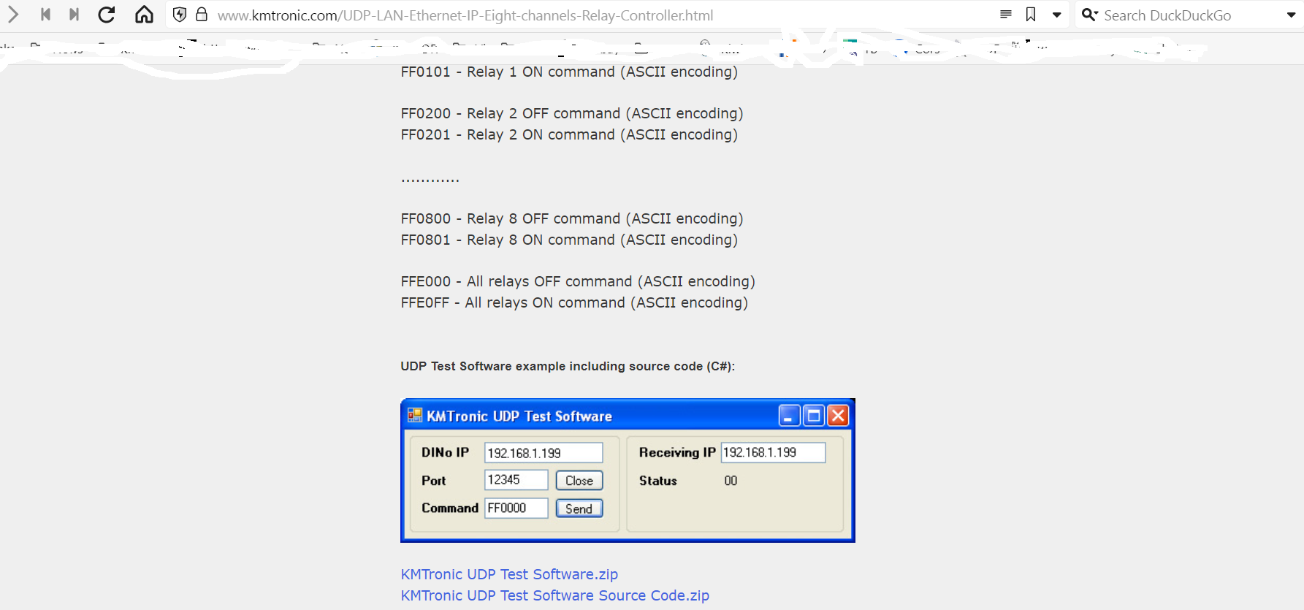Click the Status value 00

pyautogui.click(x=731, y=481)
